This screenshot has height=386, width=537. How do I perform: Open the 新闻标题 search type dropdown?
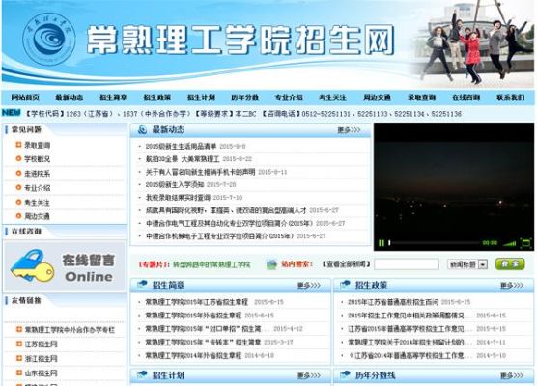point(467,264)
